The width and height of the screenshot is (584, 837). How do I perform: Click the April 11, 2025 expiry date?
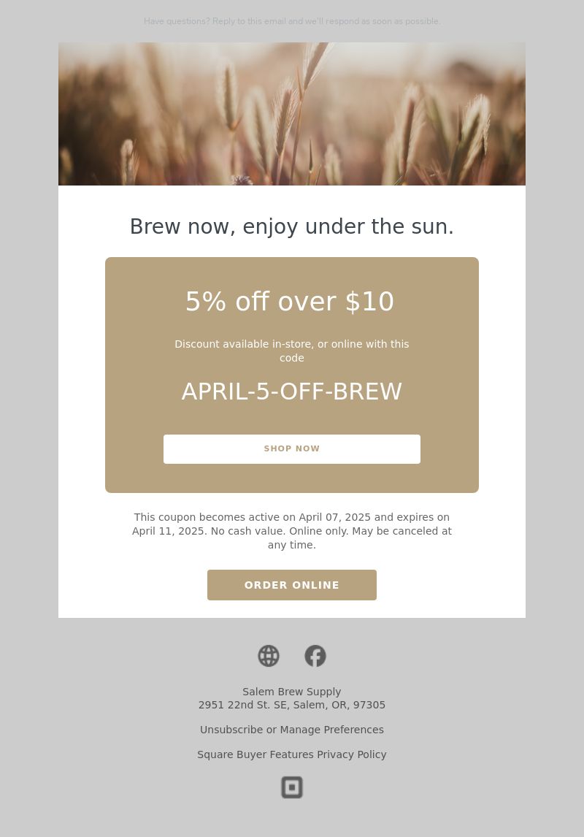click(169, 531)
